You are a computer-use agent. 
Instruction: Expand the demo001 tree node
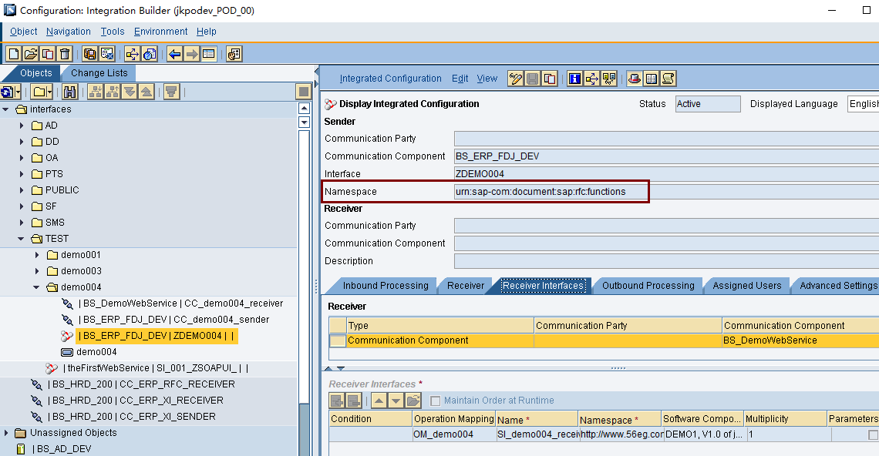pyautogui.click(x=35, y=254)
